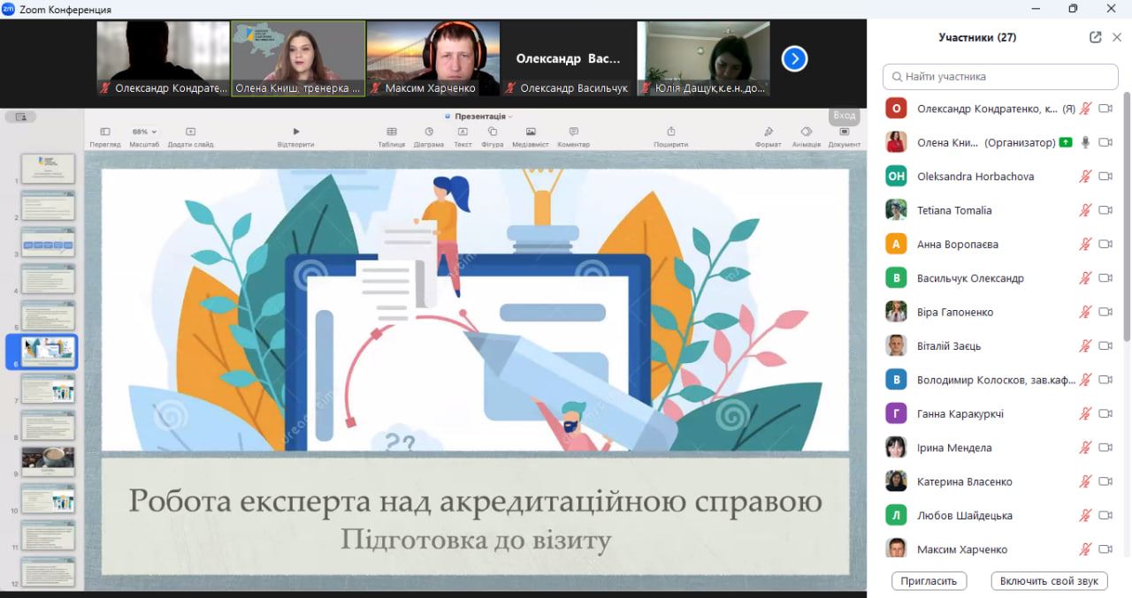Click the Таблиця icon in presentation toolbar
This screenshot has width=1132, height=598.
tap(391, 132)
